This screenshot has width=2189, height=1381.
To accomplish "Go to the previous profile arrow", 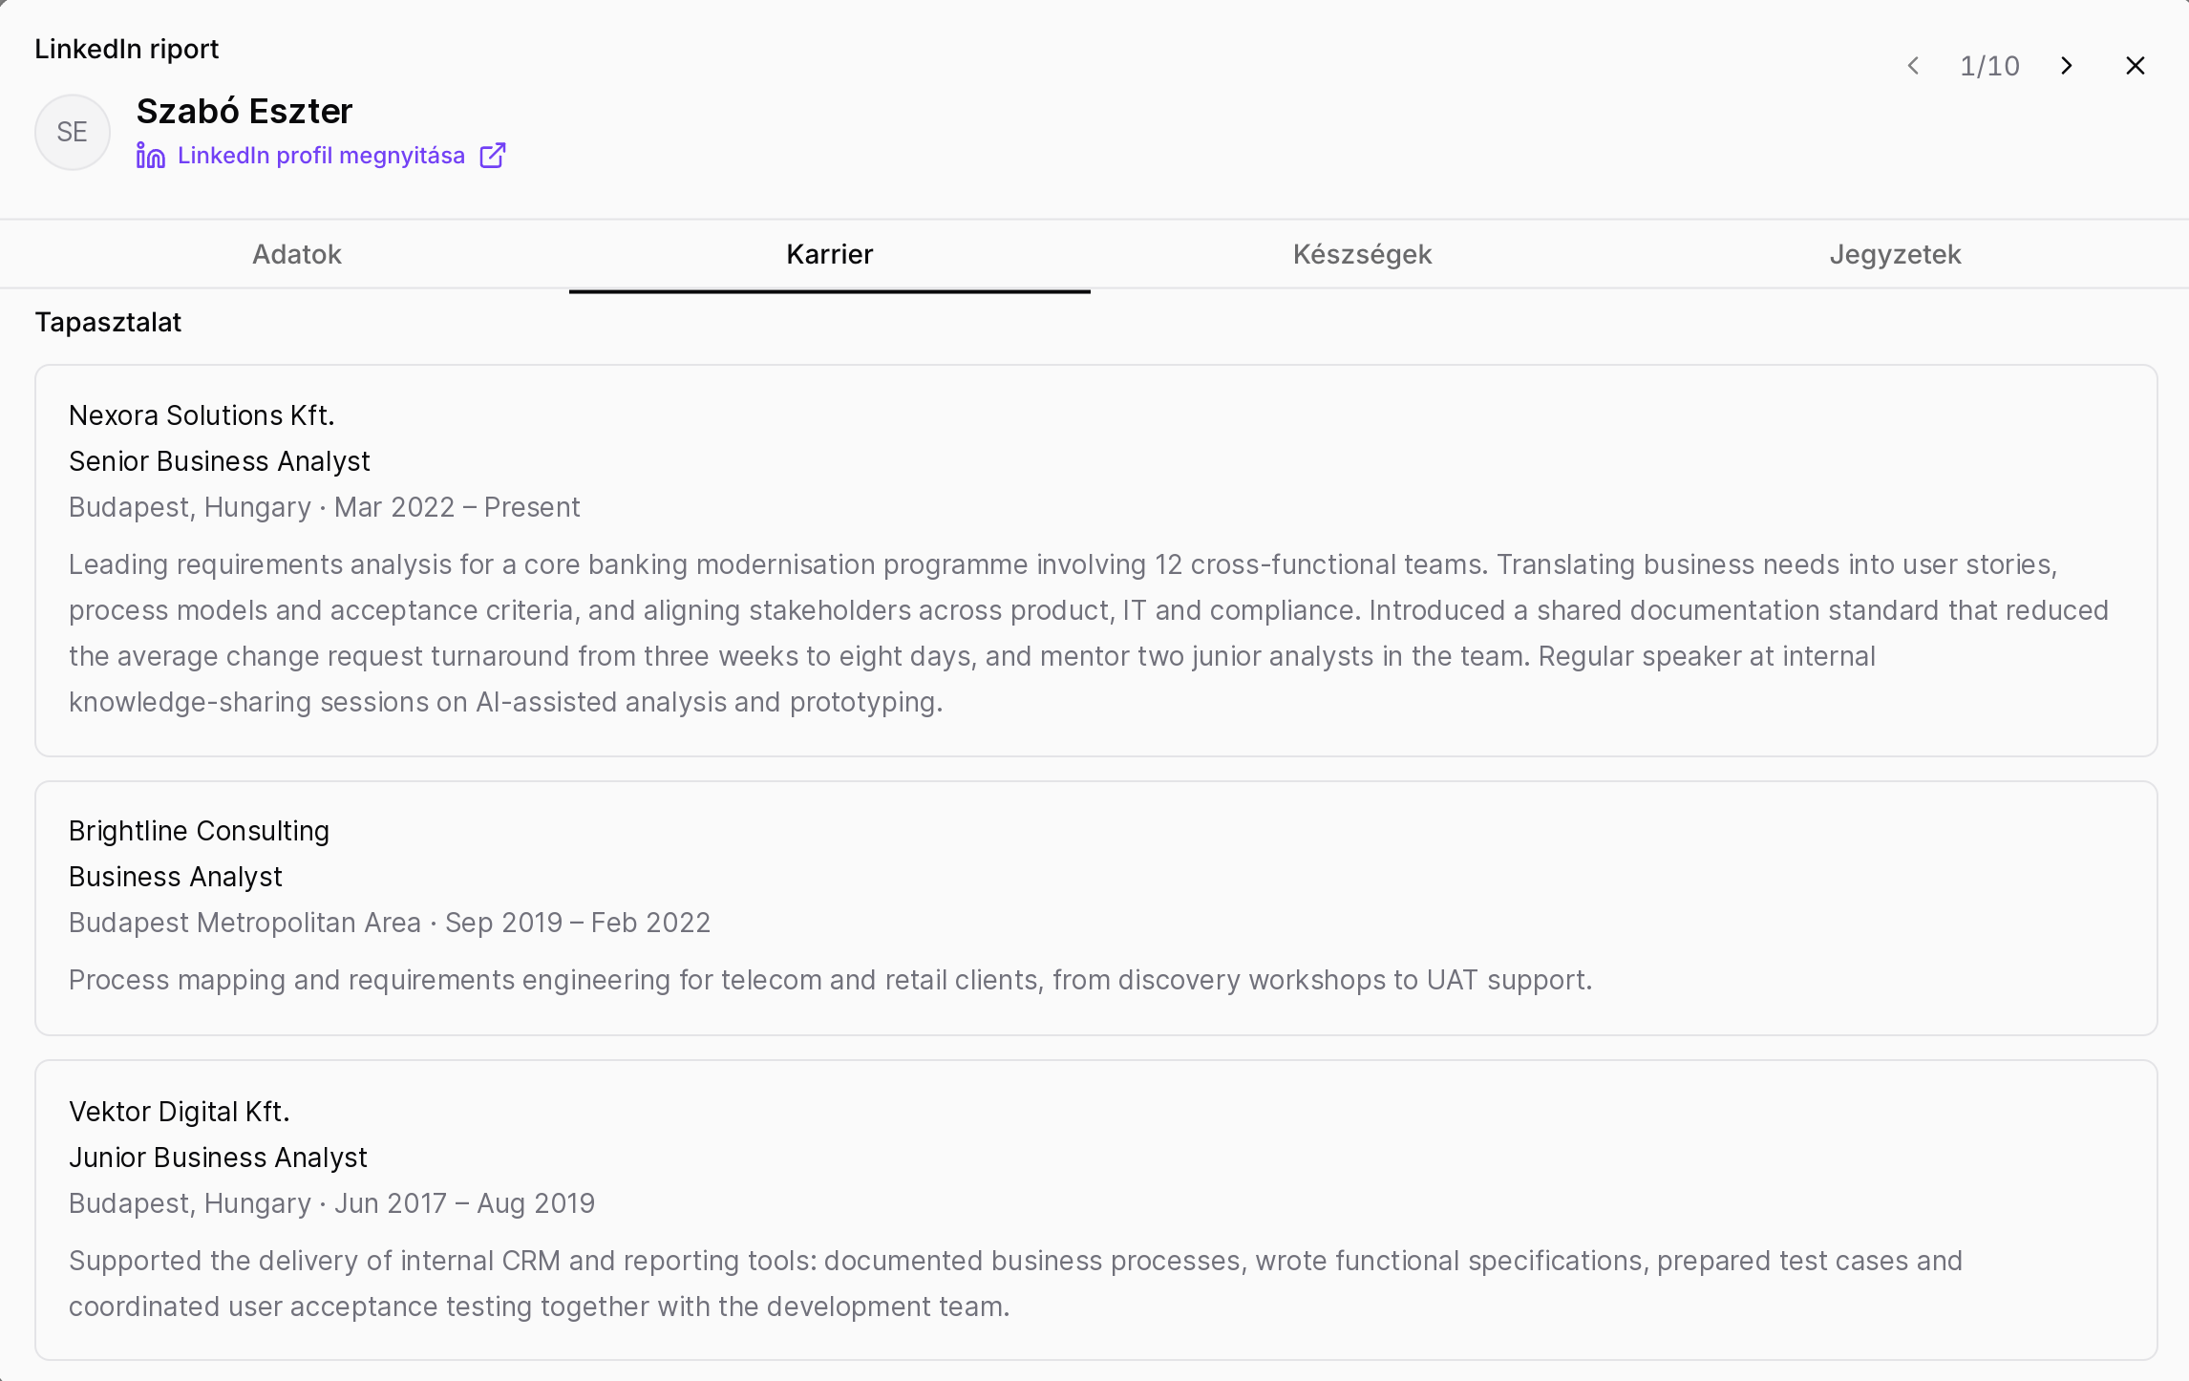I will pyautogui.click(x=1913, y=66).
